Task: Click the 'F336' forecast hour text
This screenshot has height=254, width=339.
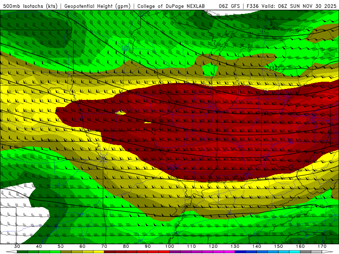Action: [253, 6]
